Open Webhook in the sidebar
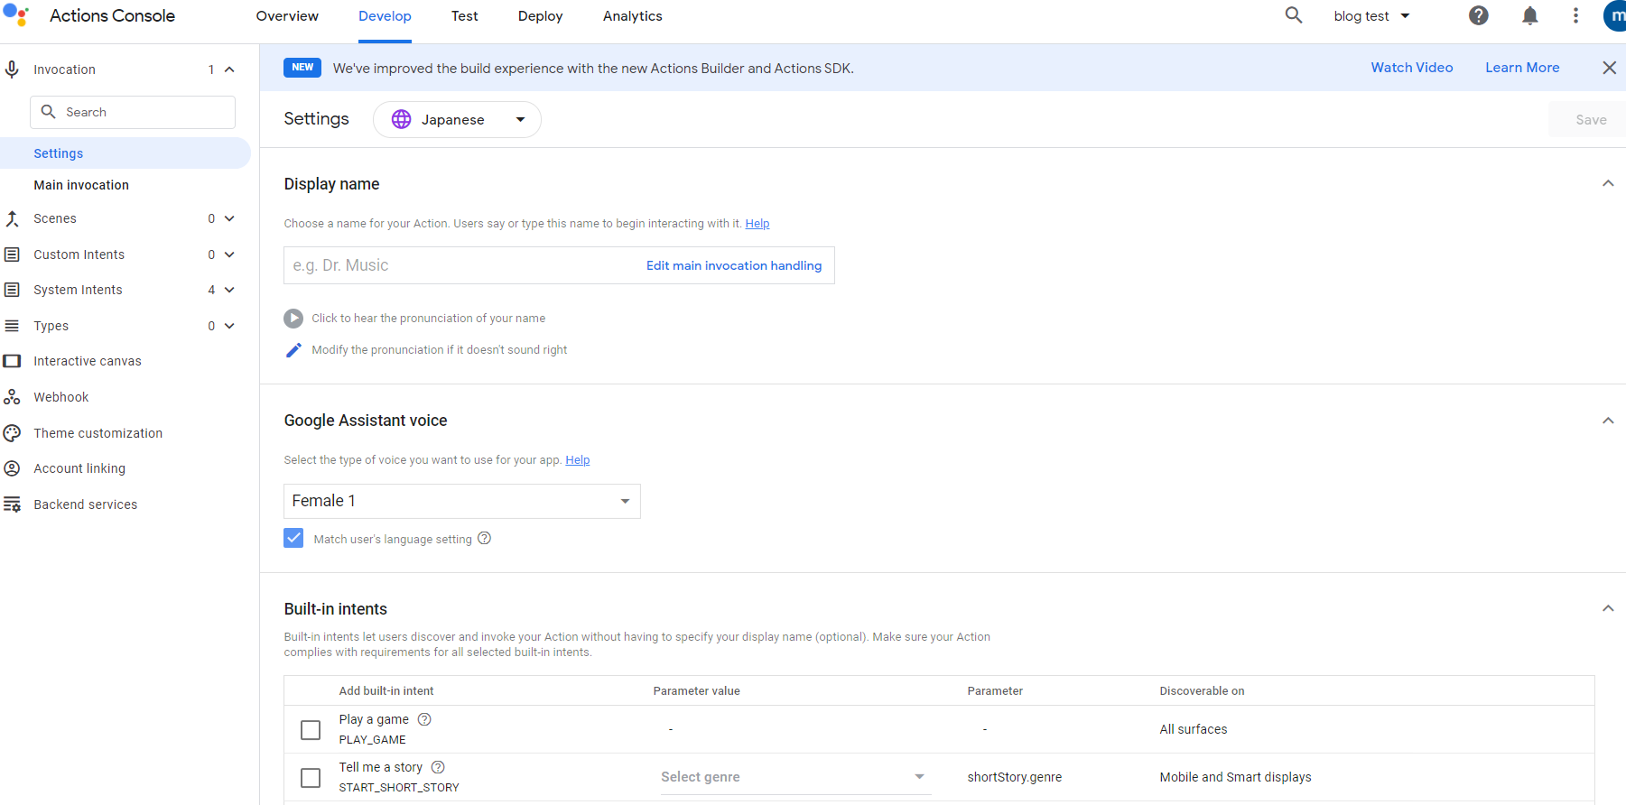Image resolution: width=1626 pixels, height=805 pixels. pyautogui.click(x=61, y=397)
